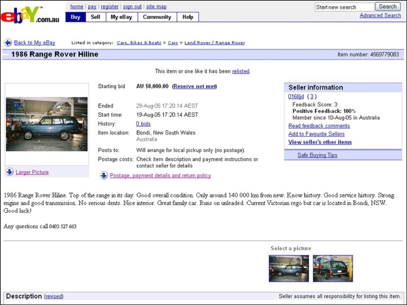The height and width of the screenshot is (305, 407).
Task: Focus the Start new search field
Action: click(x=344, y=7)
